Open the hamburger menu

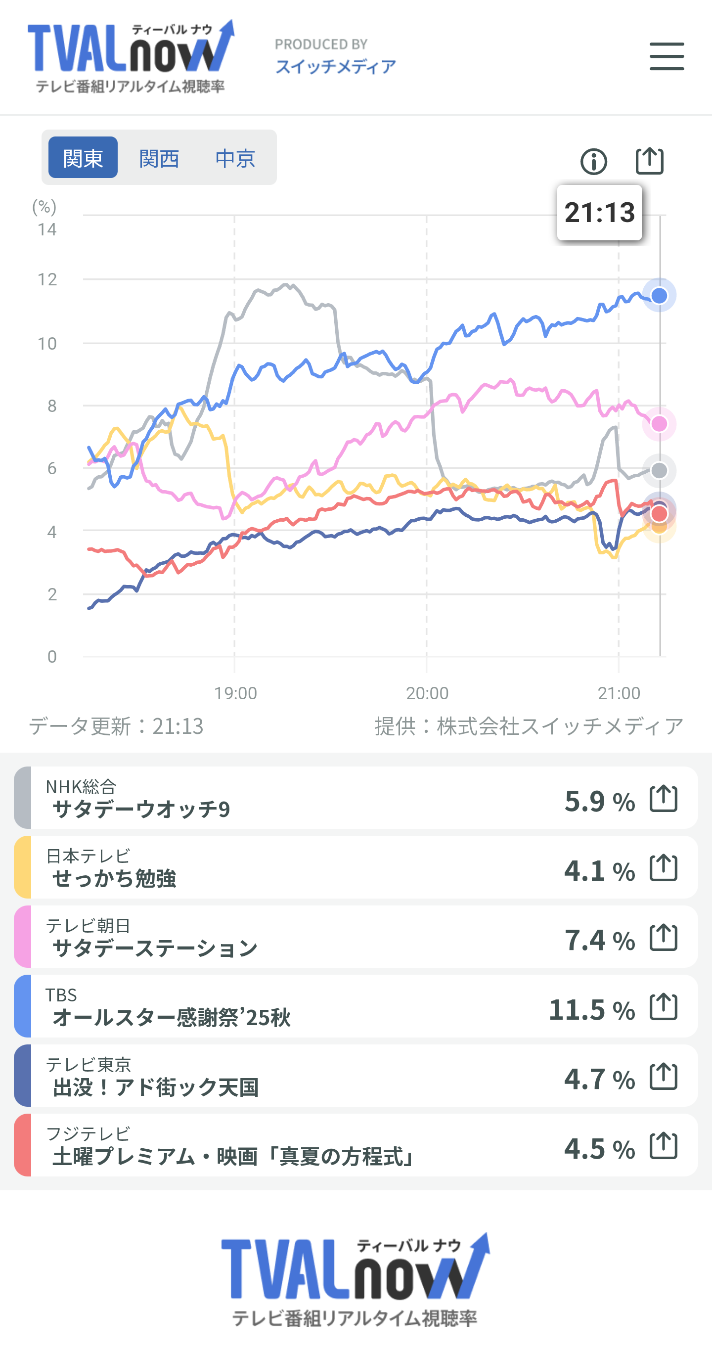(x=667, y=56)
